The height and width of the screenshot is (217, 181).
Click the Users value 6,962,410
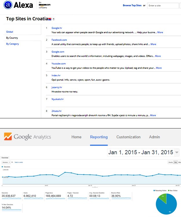pos(30,196)
